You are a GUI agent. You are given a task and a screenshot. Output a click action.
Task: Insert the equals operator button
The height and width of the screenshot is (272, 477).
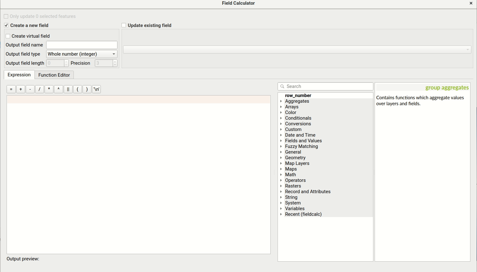tap(11, 89)
